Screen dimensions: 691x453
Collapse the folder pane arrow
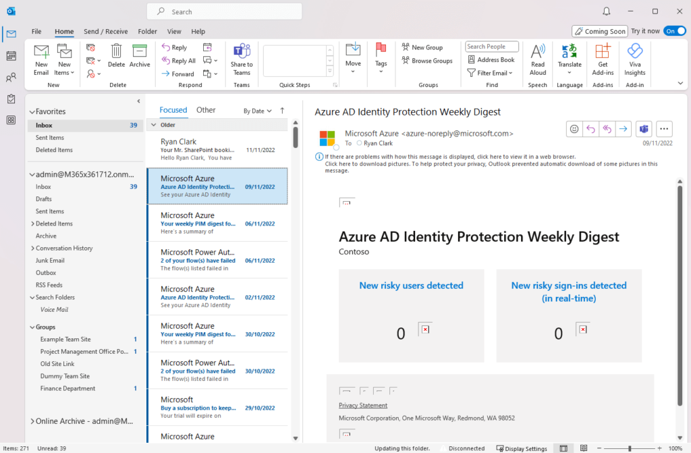pyautogui.click(x=138, y=101)
